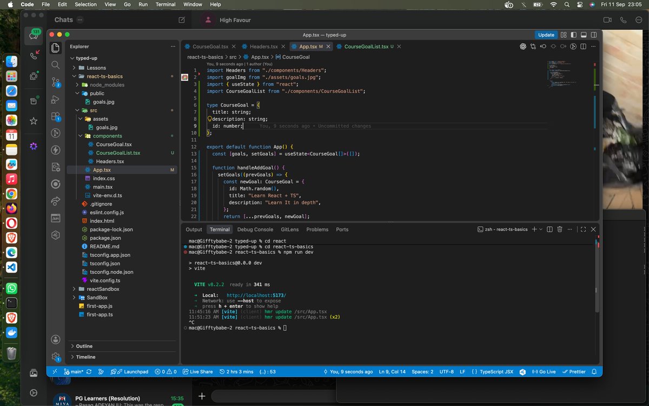Open editor More Actions ellipsis
This screenshot has height=406, width=649.
point(593,47)
